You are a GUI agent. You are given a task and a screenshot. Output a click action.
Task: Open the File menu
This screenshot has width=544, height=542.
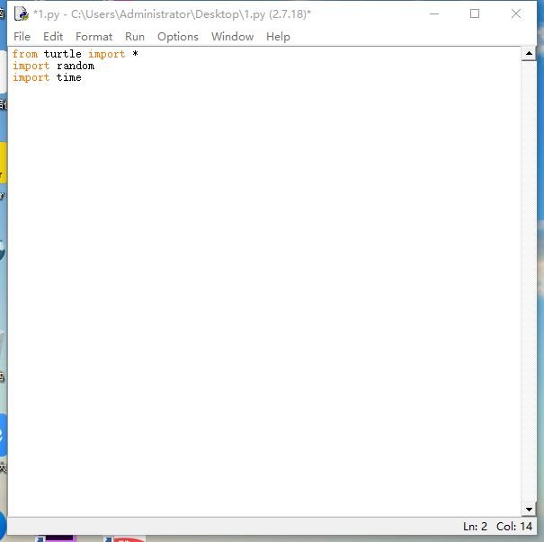tap(22, 37)
